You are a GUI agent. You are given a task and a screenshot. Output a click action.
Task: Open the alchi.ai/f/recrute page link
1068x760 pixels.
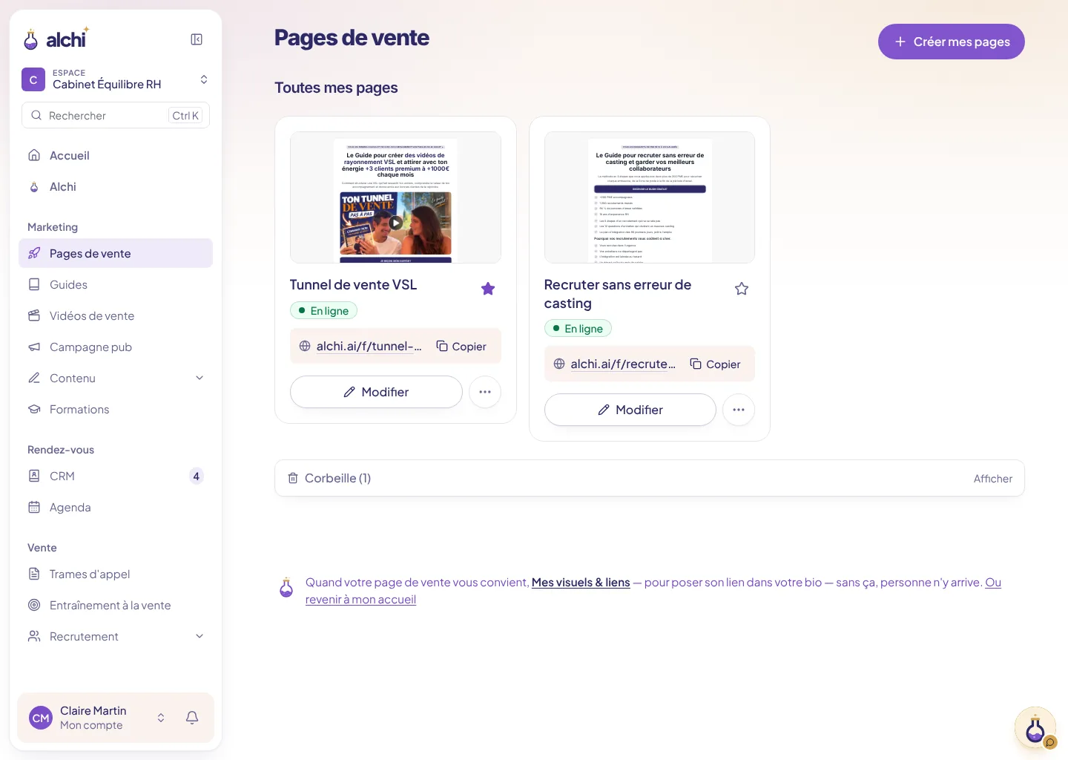click(623, 364)
